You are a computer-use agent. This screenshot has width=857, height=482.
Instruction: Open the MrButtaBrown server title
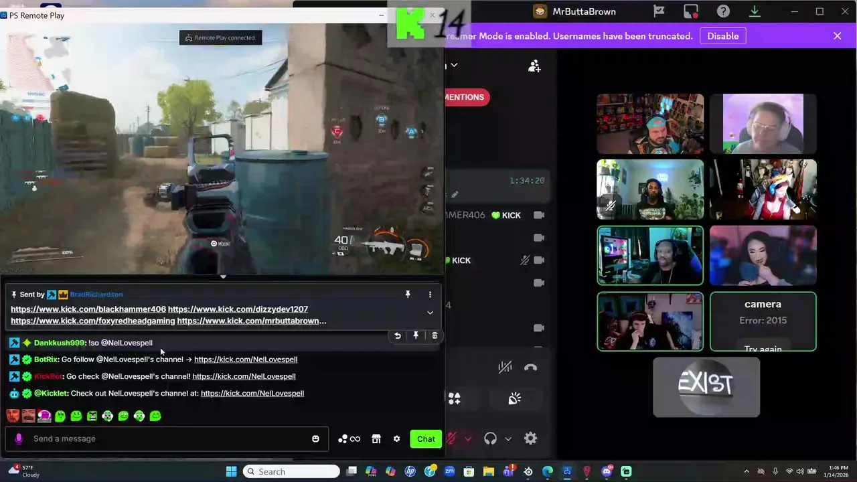tap(584, 11)
